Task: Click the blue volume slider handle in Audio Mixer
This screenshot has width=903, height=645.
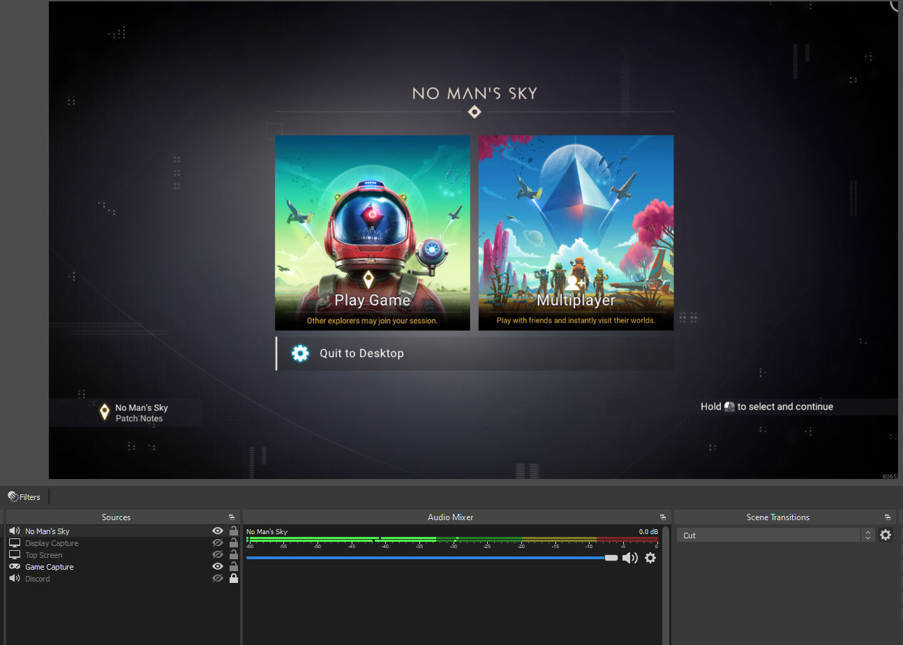Action: [x=611, y=558]
